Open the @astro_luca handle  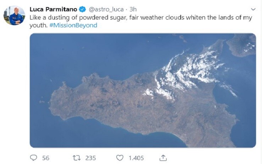point(106,9)
